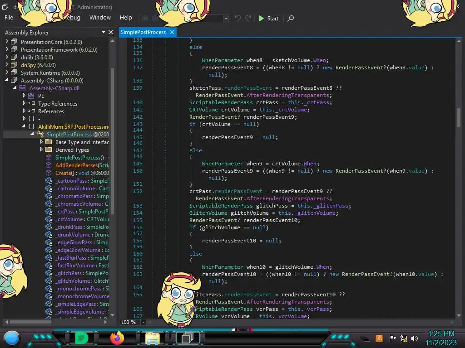The width and height of the screenshot is (465, 348).
Task: Click the Start debugging play button
Action: (x=268, y=18)
